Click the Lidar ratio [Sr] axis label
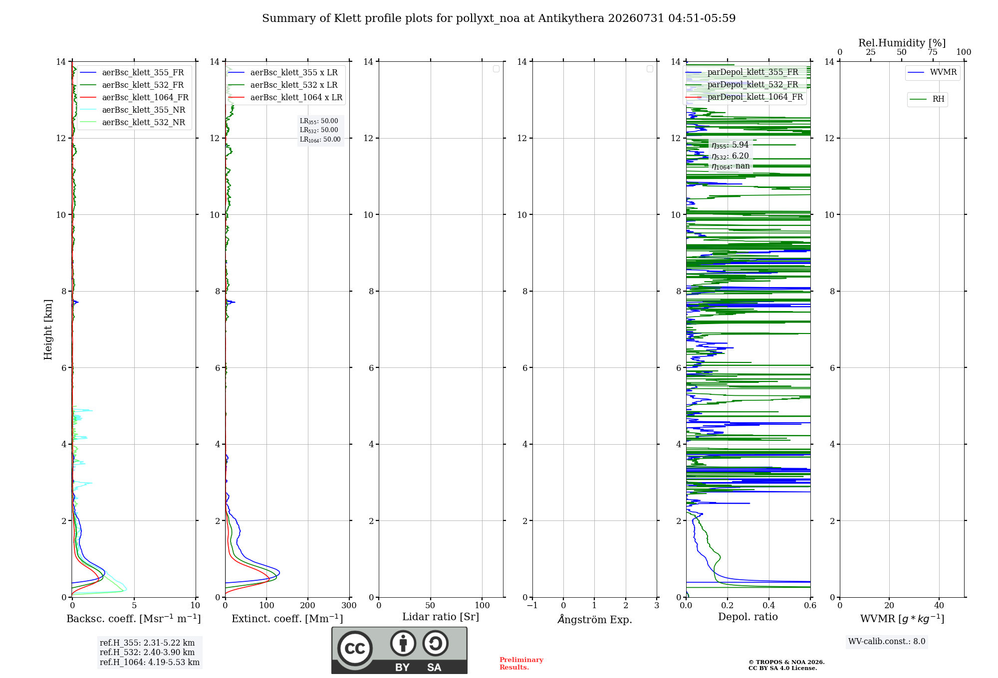The width and height of the screenshot is (998, 678). (441, 617)
